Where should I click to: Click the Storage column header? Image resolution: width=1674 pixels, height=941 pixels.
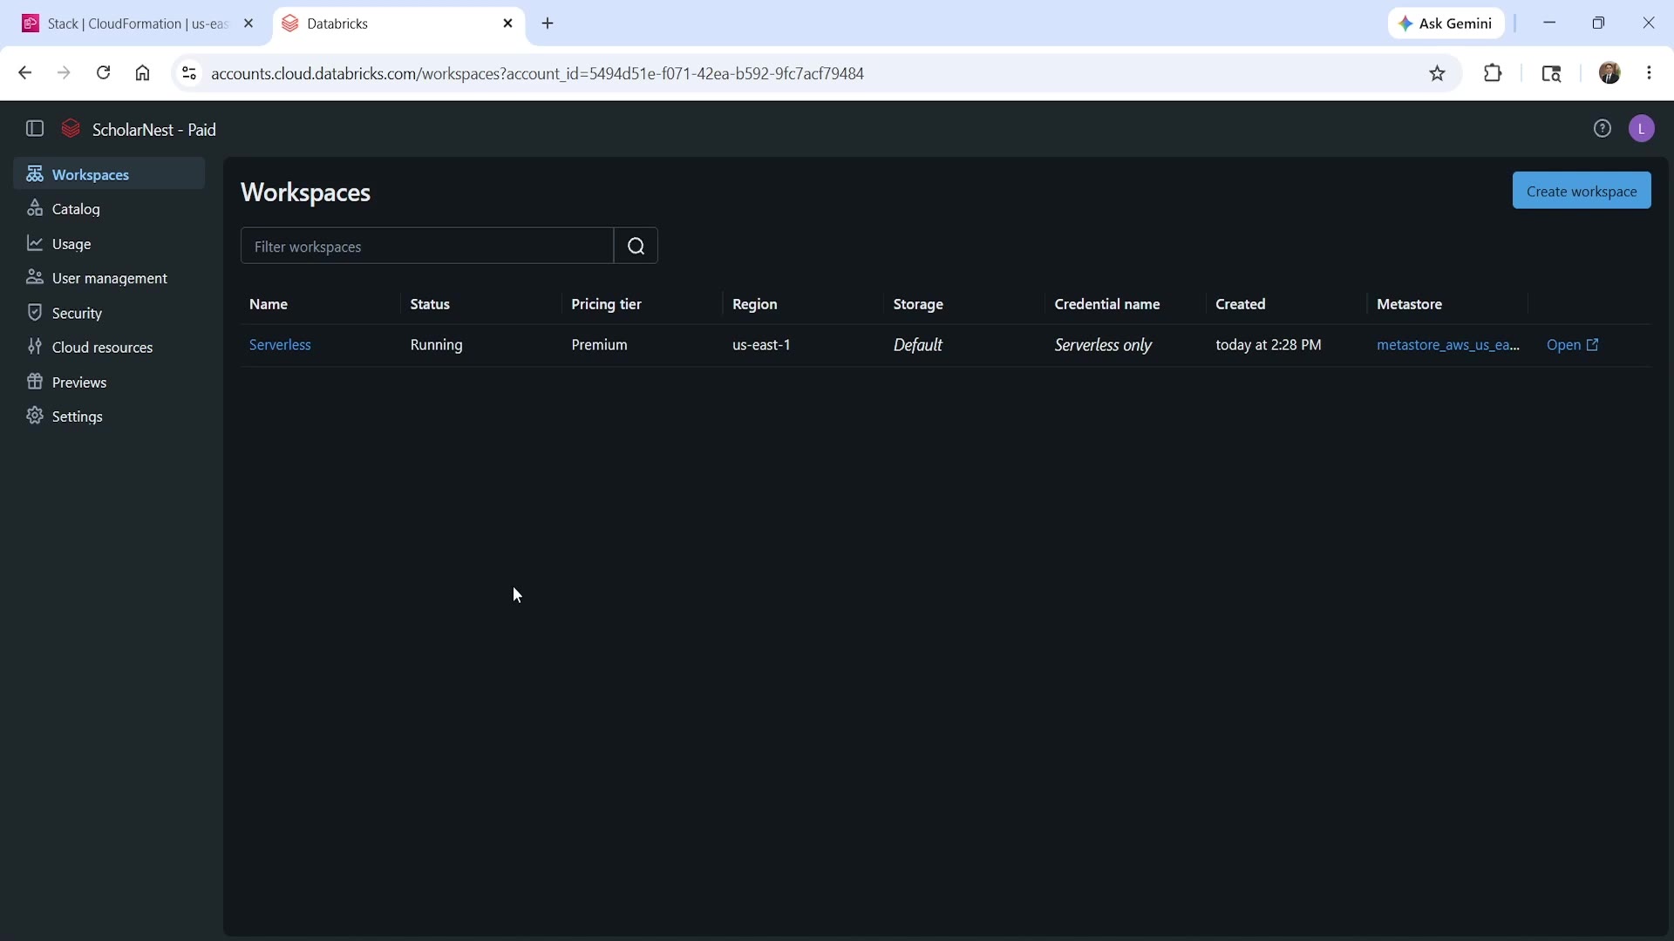point(918,304)
